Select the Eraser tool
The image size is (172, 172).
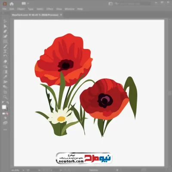click(5, 61)
